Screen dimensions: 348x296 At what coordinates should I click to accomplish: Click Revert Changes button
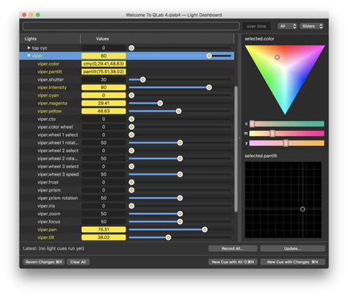[44, 262]
